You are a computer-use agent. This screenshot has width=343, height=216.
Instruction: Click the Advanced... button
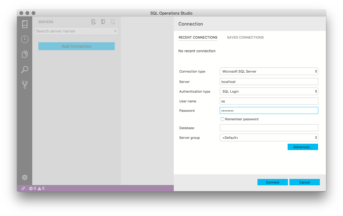[303, 147]
